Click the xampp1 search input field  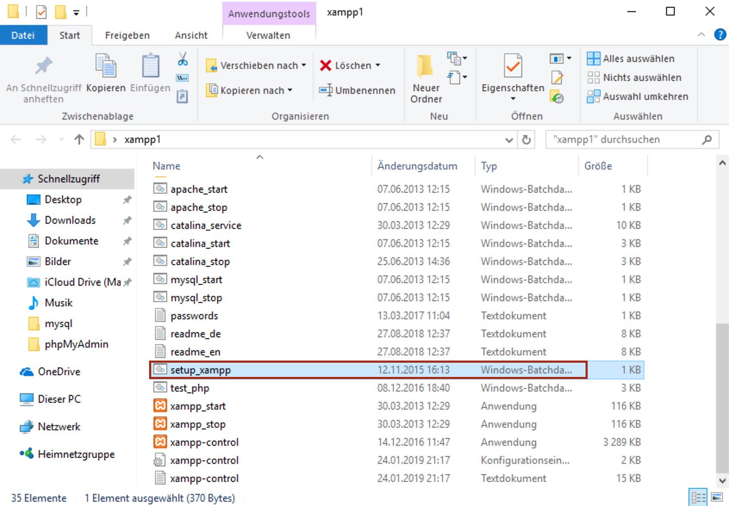click(625, 139)
